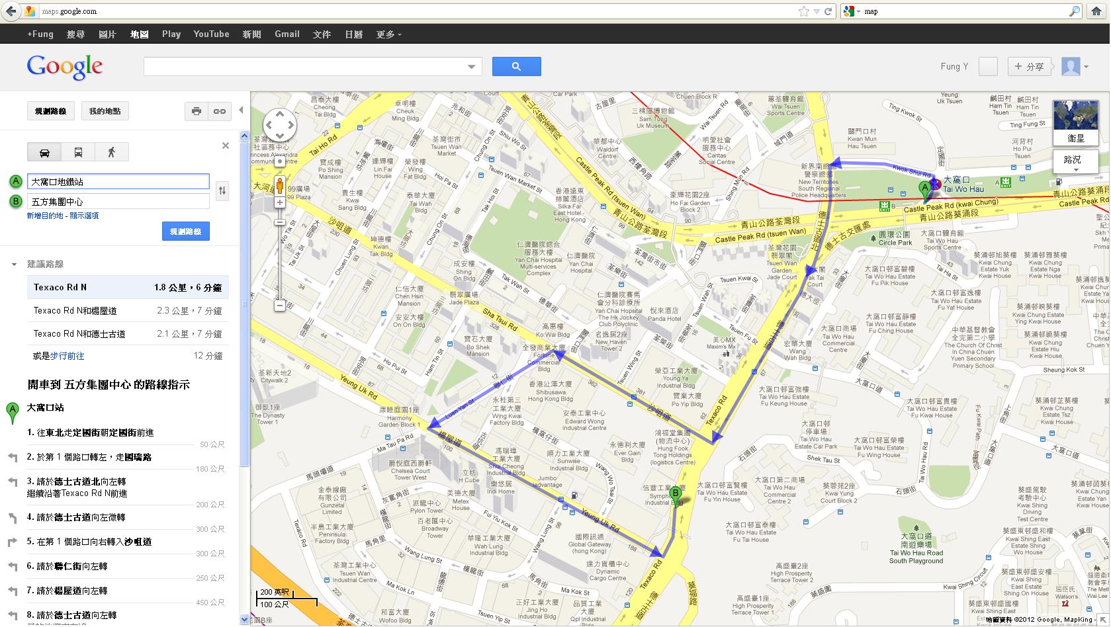Open the 規劃路線 tab at panel top

click(51, 111)
